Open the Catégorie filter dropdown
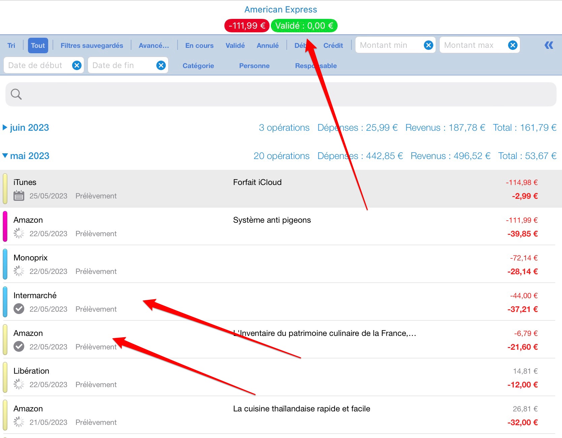 point(198,66)
